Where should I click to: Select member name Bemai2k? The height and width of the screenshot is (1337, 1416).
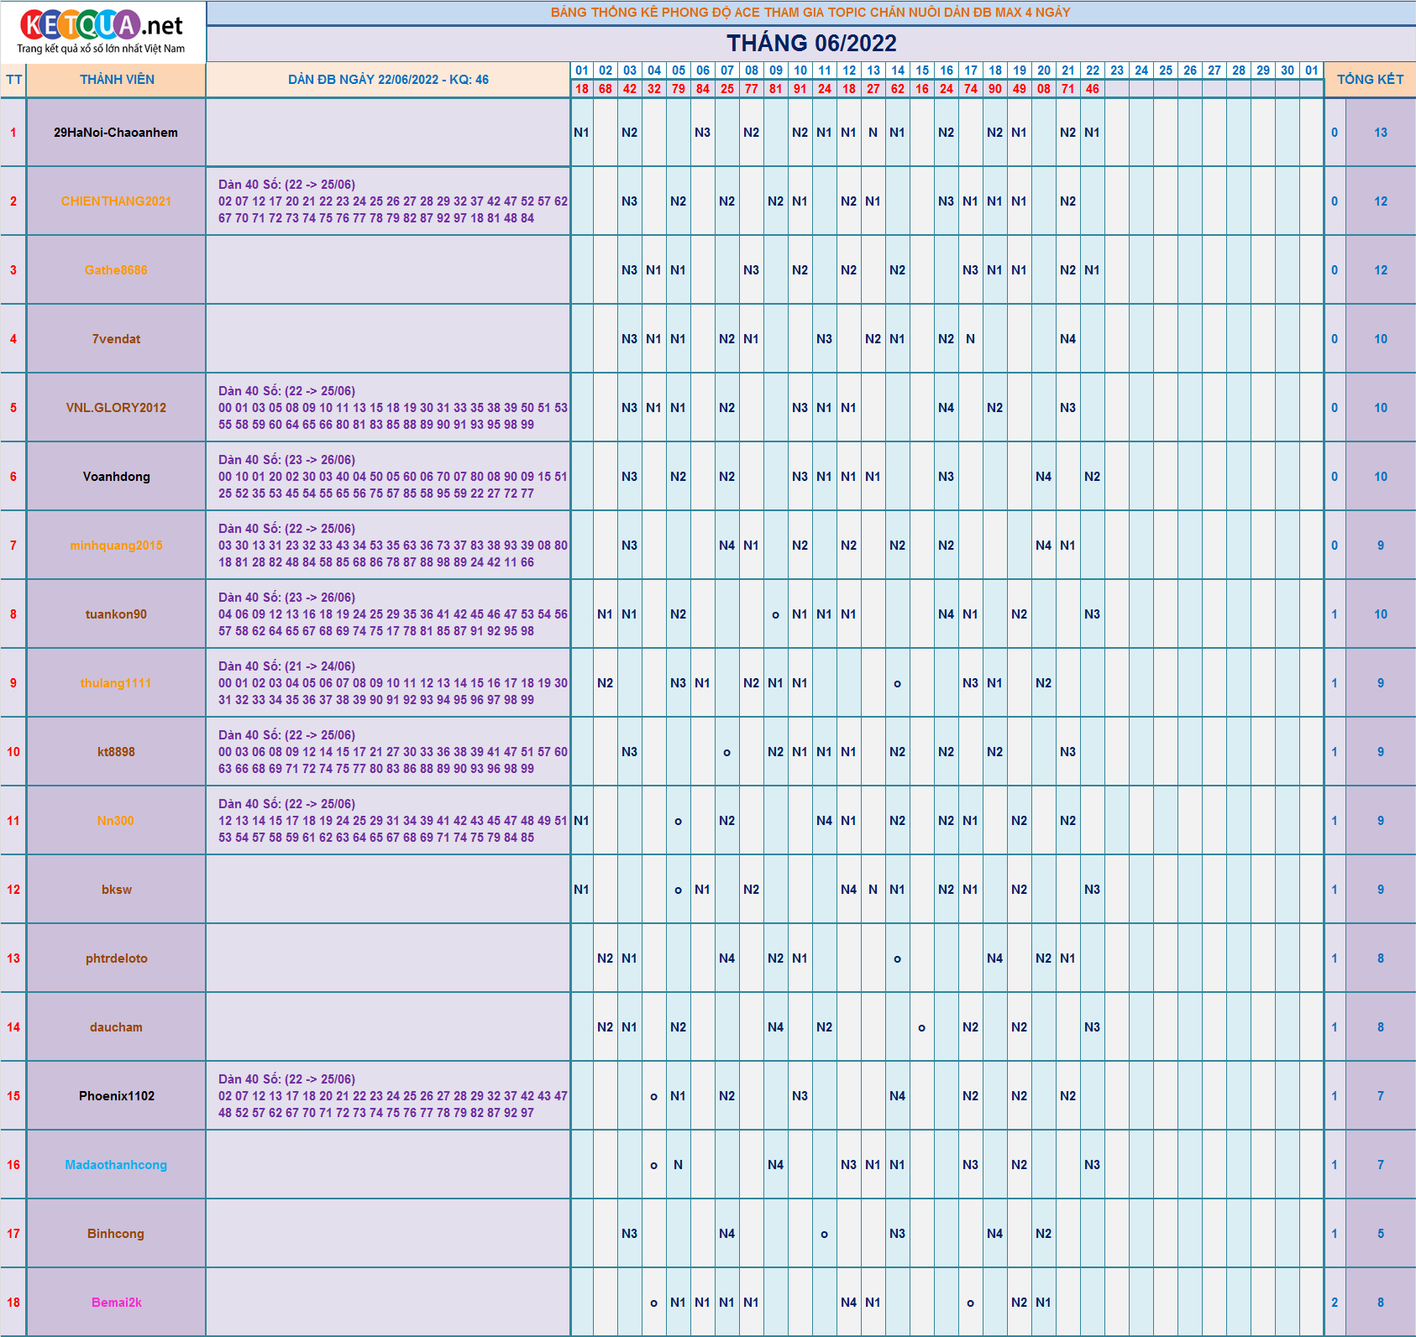(x=116, y=1303)
